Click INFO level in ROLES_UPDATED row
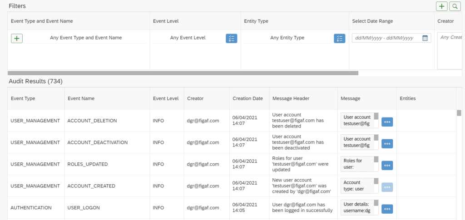The width and height of the screenshot is (465, 220). click(158, 164)
